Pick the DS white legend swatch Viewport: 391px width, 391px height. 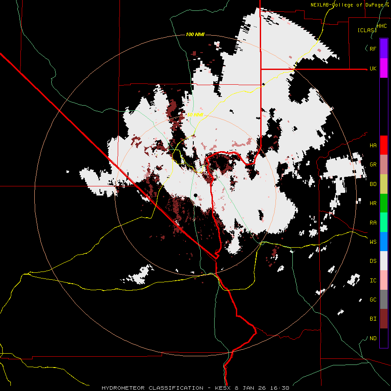click(x=384, y=261)
